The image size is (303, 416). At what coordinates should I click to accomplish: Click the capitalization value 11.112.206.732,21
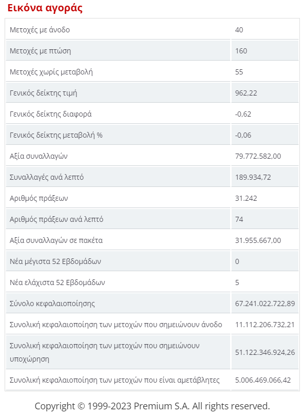(x=265, y=325)
